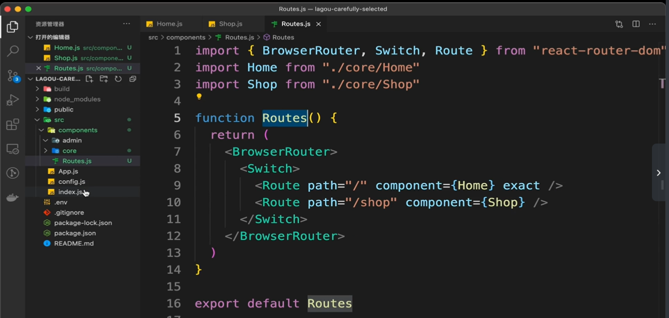The width and height of the screenshot is (669, 318).
Task: Expand the build folder
Action: (37, 89)
